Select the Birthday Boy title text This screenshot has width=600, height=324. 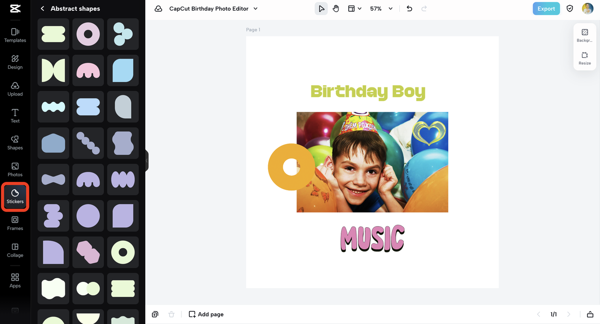[x=368, y=92]
